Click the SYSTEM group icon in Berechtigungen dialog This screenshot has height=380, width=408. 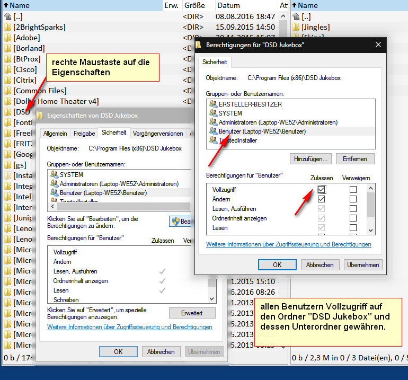coord(213,113)
